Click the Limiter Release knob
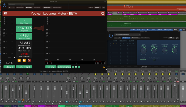This screenshot has width=186, height=107. pyautogui.click(x=154, y=50)
